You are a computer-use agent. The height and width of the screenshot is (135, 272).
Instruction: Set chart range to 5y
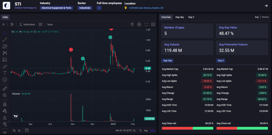click(14, 130)
